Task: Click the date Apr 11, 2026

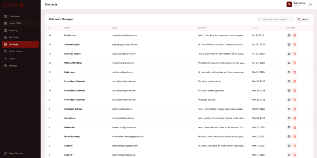Action: click(258, 35)
